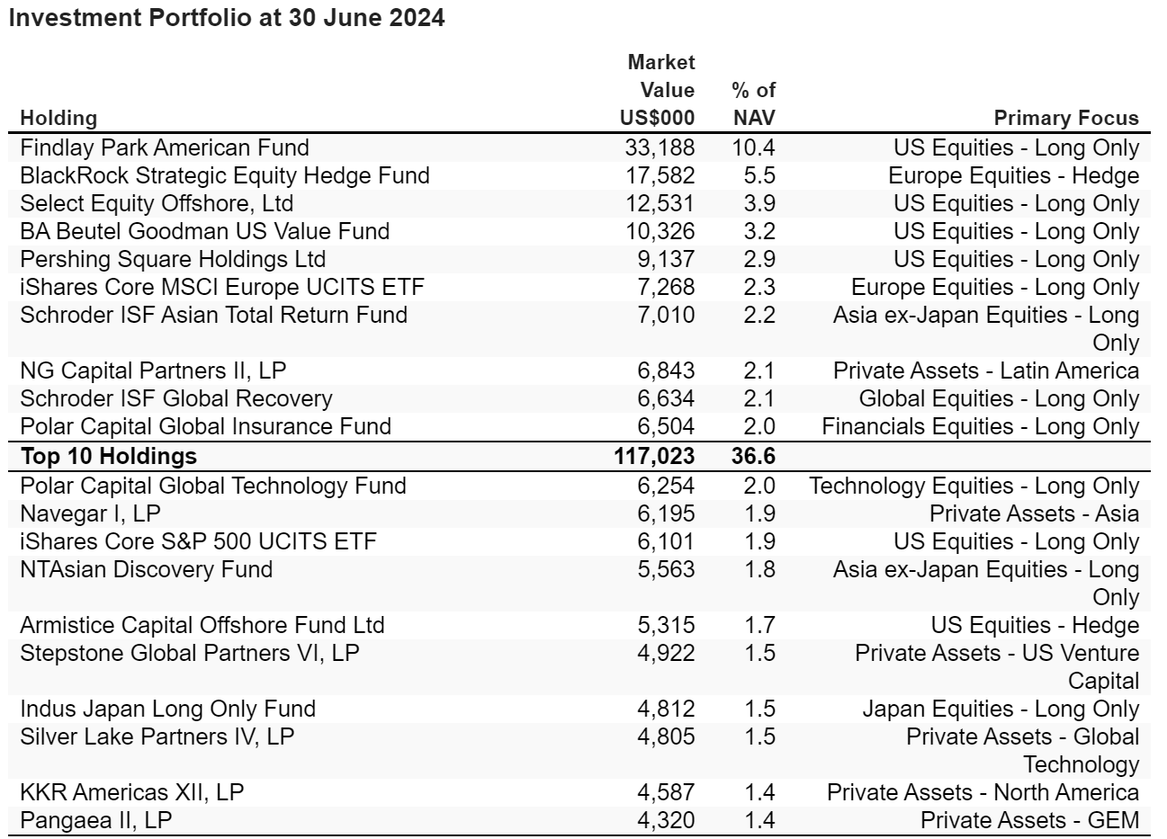Click the iShares Core S&P 500 UCITS ETF entry
Viewport: 1167px width, 839px height.
pos(198,542)
